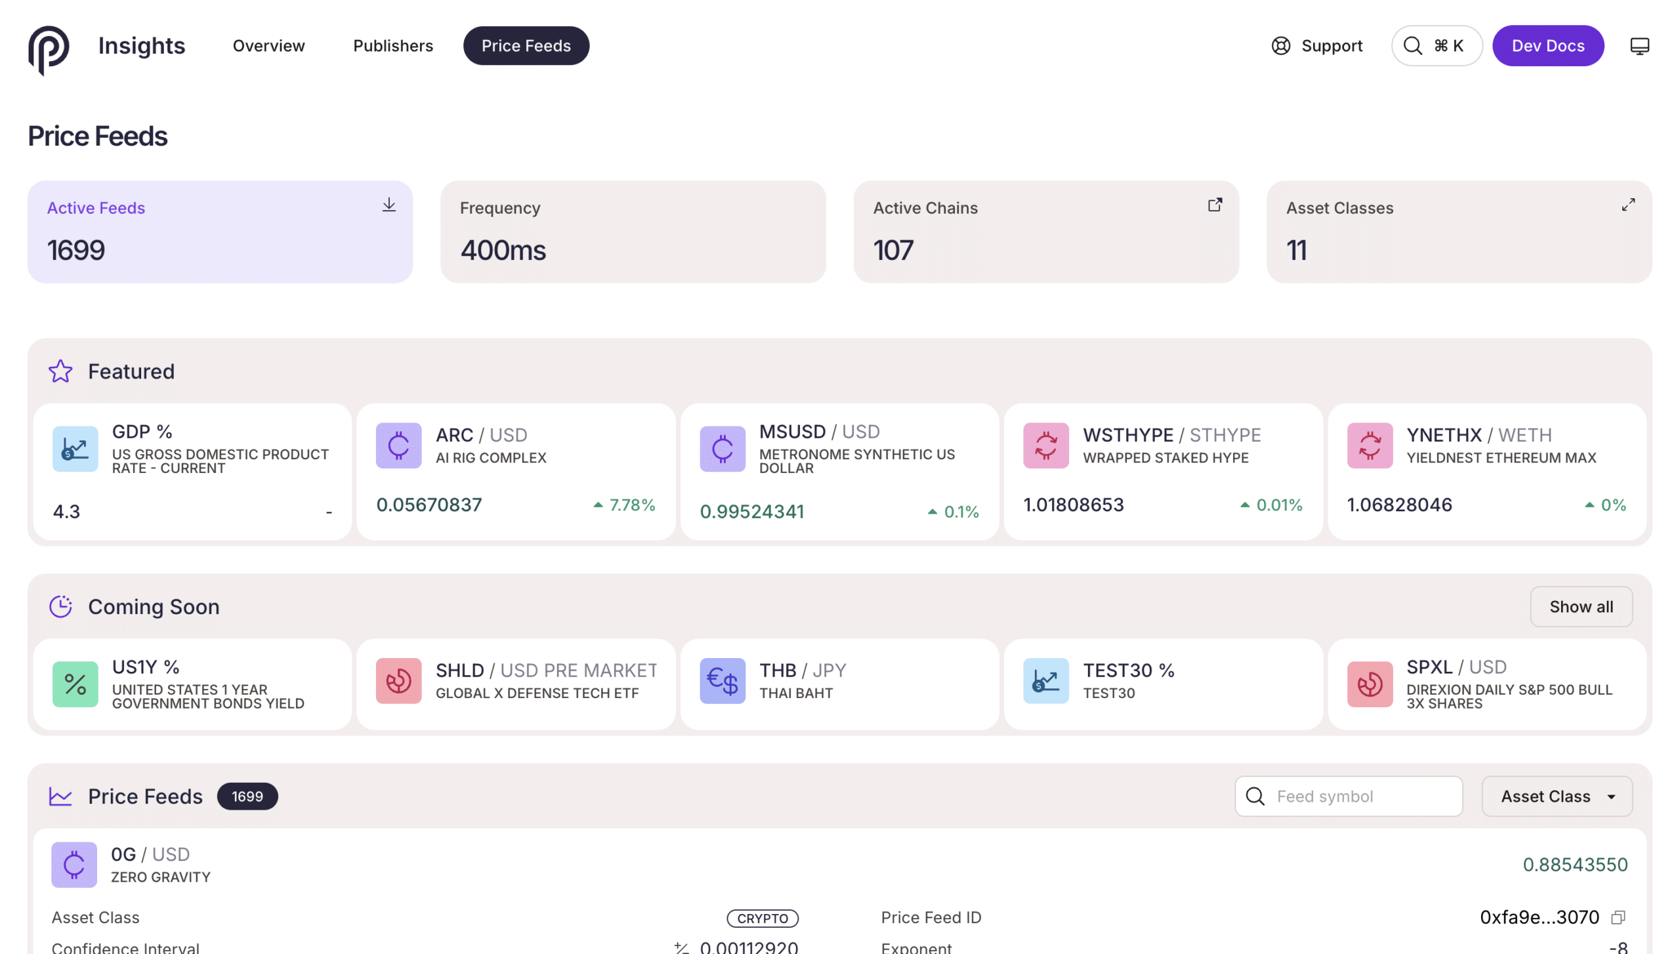This screenshot has height=954, width=1680.
Task: Toggle the display theme monitor icon
Action: [1639, 46]
